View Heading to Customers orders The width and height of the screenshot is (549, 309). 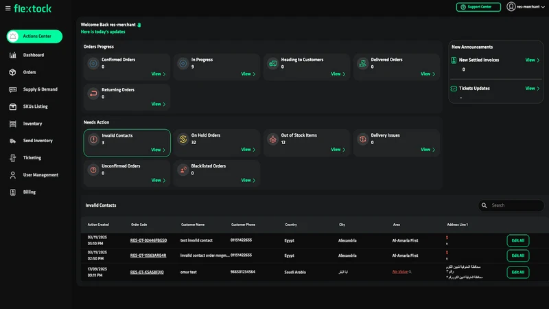click(338, 74)
